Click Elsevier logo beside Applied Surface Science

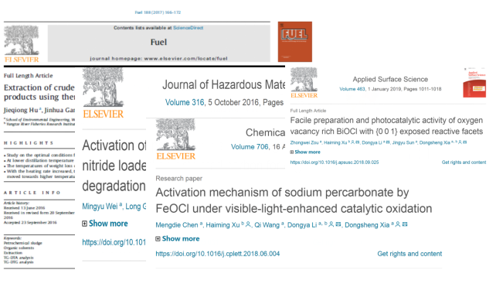[x=304, y=83]
